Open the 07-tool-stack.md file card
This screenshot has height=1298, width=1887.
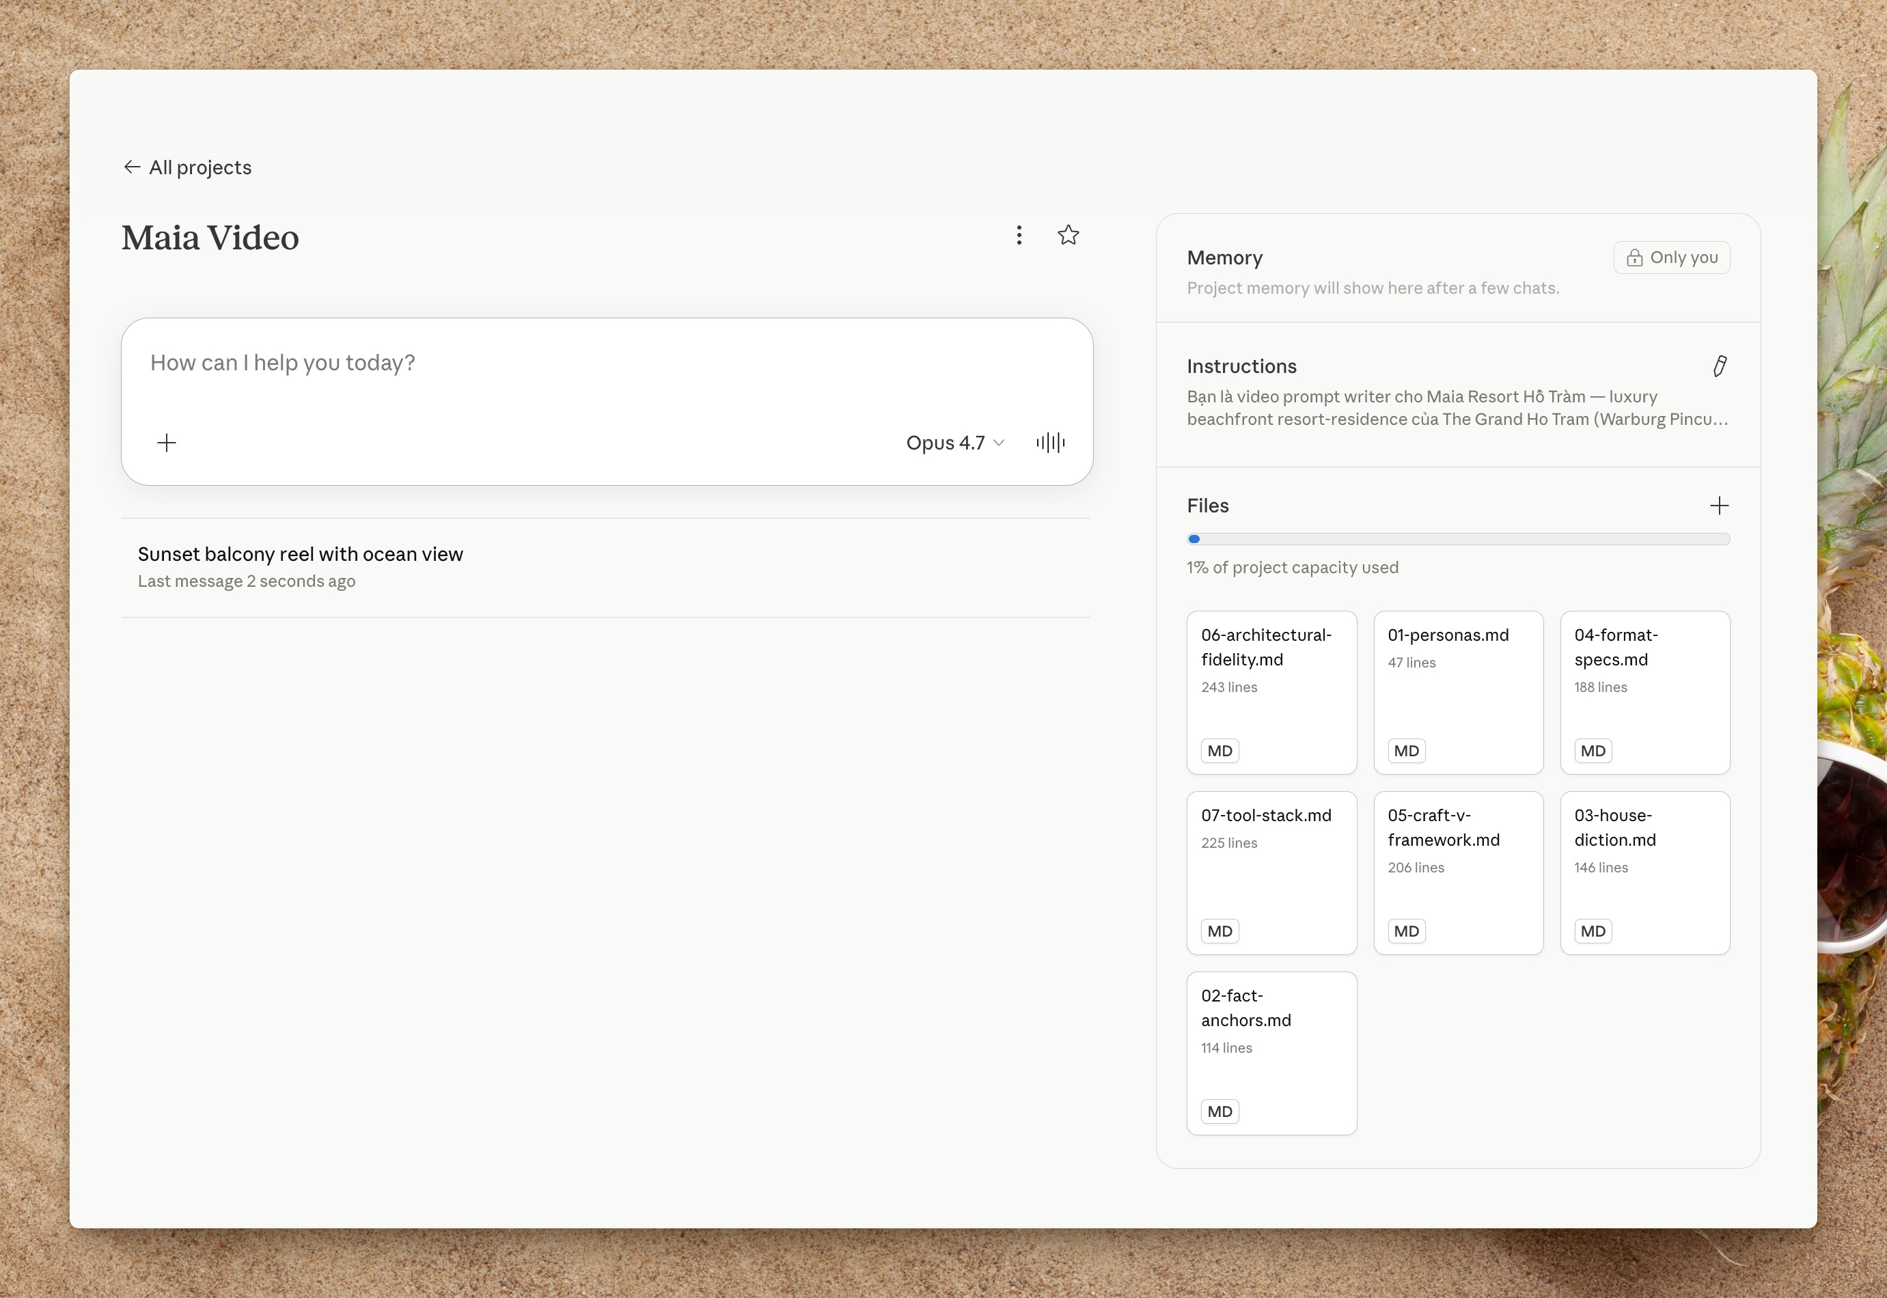point(1271,872)
